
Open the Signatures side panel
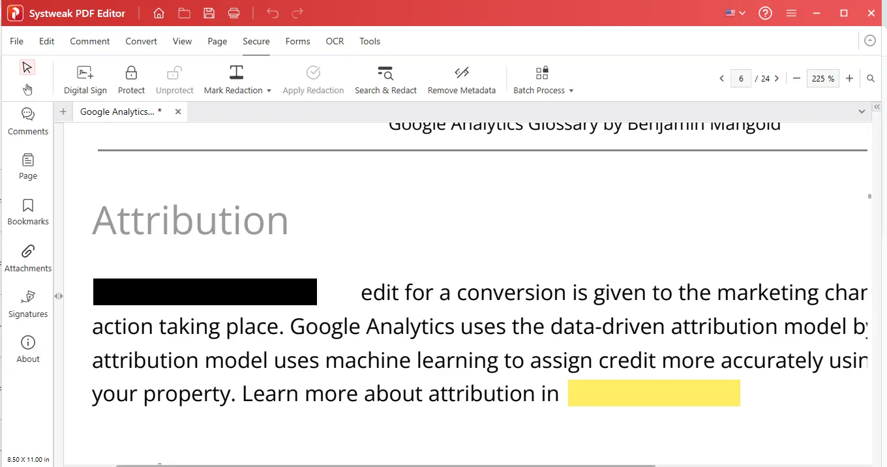(28, 304)
